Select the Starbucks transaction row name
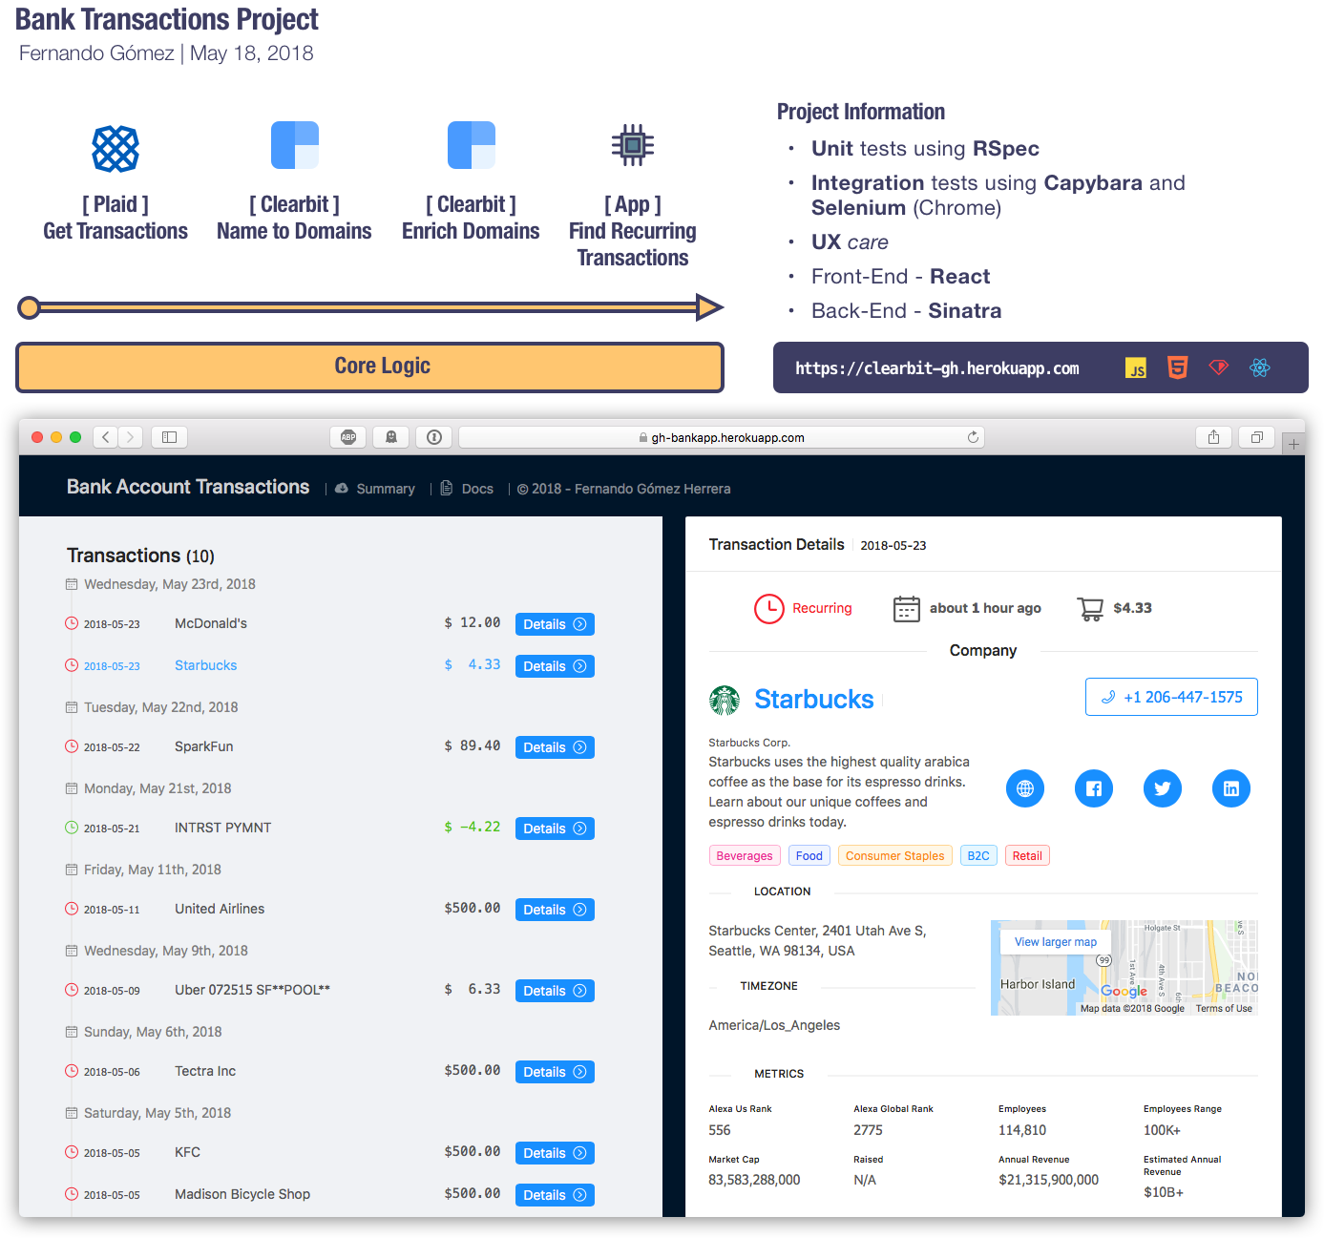 click(x=205, y=665)
